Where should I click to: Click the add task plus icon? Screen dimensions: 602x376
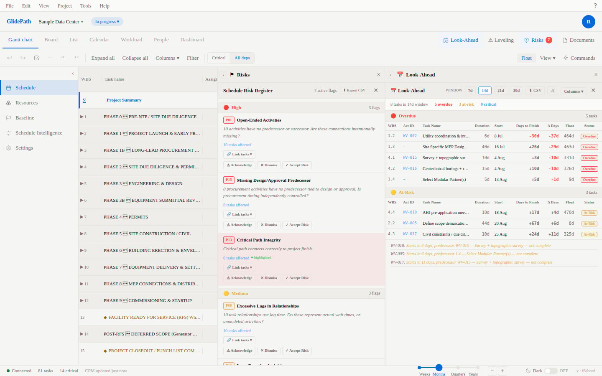50,58
